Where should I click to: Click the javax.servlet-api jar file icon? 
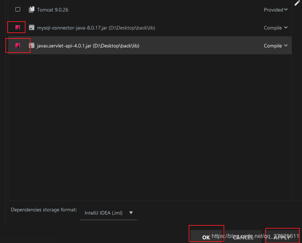pyautogui.click(x=32, y=46)
